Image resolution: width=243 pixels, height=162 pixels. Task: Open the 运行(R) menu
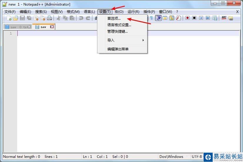tap(134, 12)
